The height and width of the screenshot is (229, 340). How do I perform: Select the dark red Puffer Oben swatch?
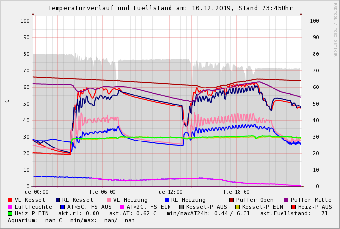[231, 200]
